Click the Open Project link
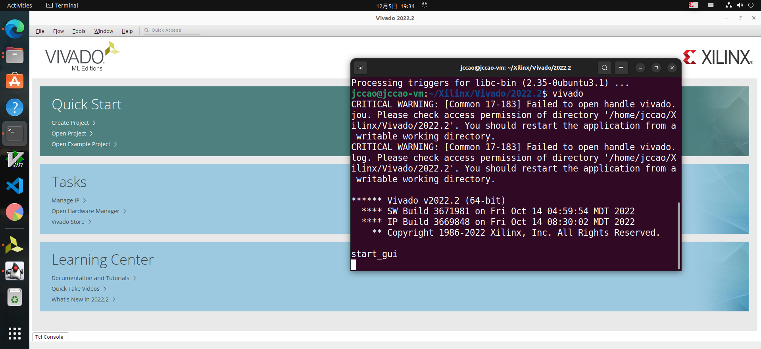Viewport: 761px width, 349px height. point(69,133)
